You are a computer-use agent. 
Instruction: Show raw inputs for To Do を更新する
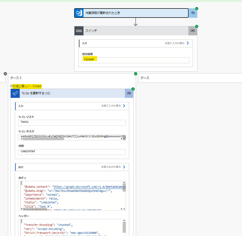click(x=124, y=106)
